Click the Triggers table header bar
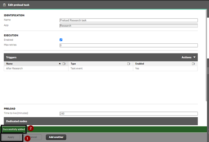209x142 pixels. click(101, 57)
